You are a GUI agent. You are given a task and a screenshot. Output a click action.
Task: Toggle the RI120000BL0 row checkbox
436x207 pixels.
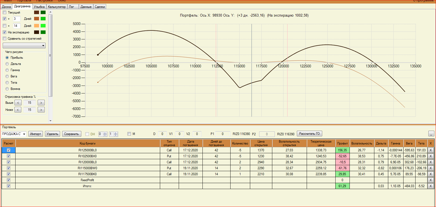tap(9, 162)
